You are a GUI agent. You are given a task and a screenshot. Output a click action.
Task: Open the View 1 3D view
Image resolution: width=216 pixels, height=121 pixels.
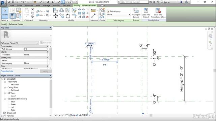coord(13,96)
